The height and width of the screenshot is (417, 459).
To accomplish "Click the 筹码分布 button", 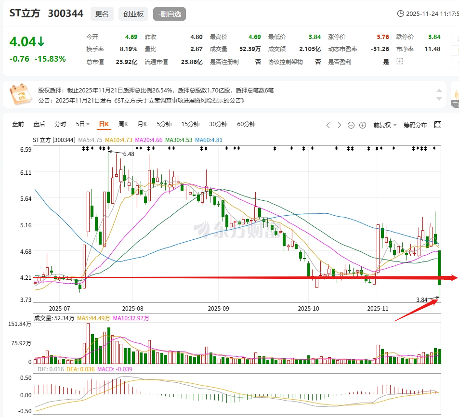I will 415,125.
